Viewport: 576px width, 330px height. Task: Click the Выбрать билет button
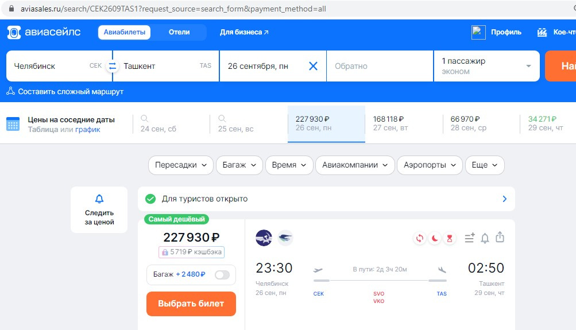[191, 304]
